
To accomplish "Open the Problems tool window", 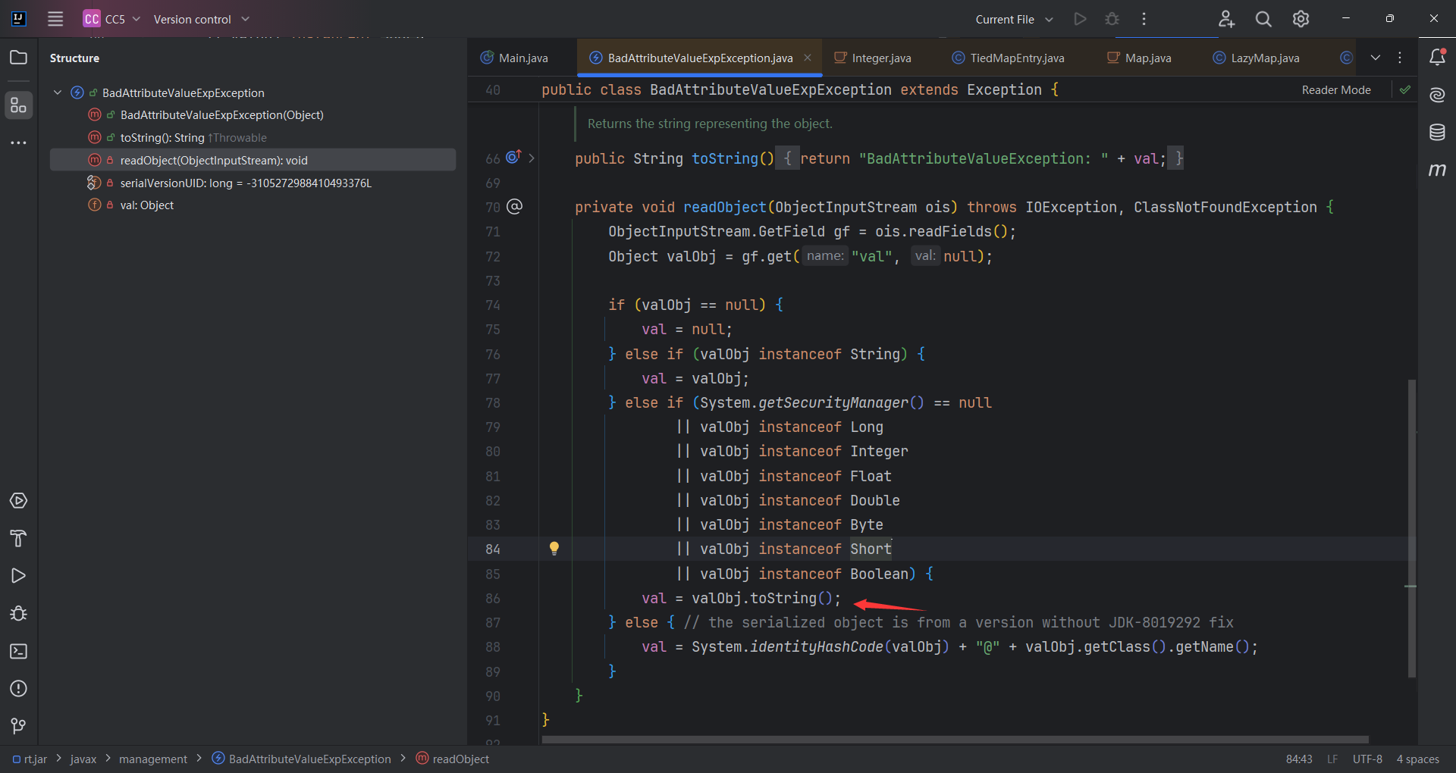I will [18, 689].
